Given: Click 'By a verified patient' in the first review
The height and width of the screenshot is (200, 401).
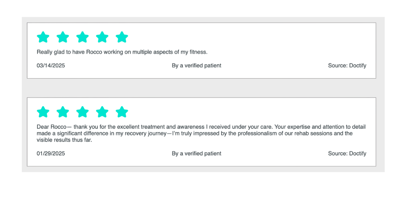Looking at the screenshot, I should (x=196, y=65).
